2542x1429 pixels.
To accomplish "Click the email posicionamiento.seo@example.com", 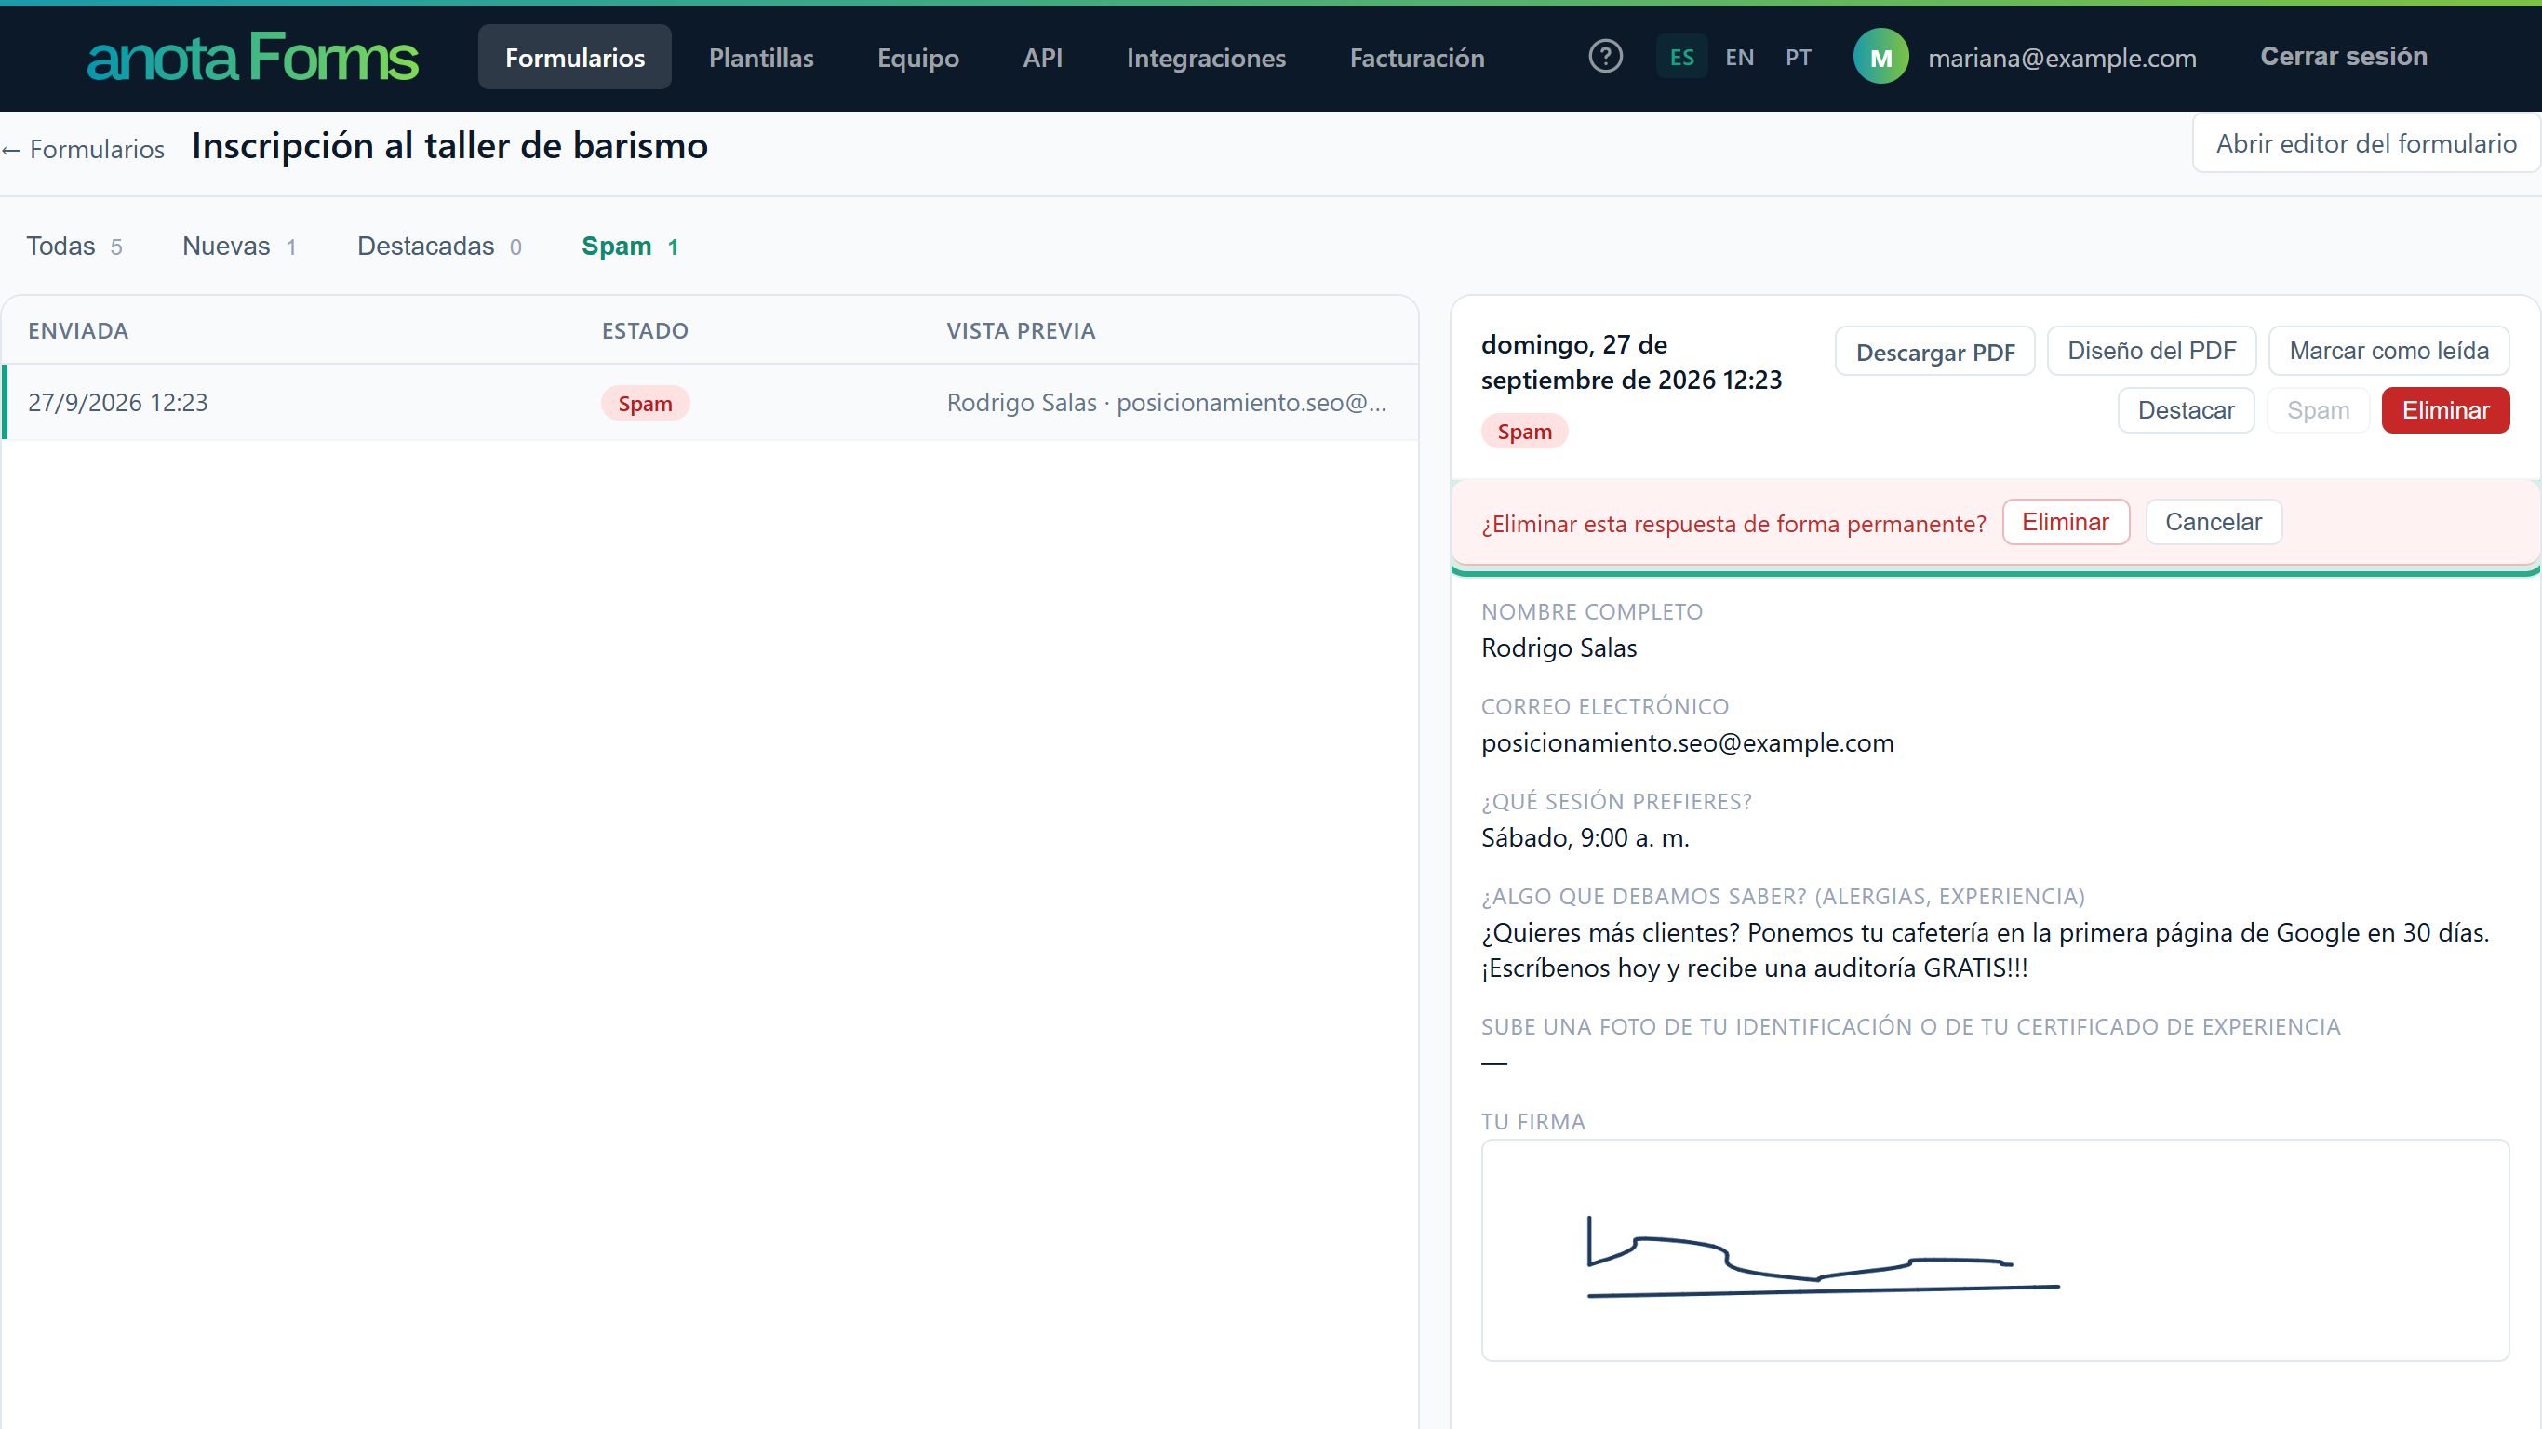I will point(1688,743).
